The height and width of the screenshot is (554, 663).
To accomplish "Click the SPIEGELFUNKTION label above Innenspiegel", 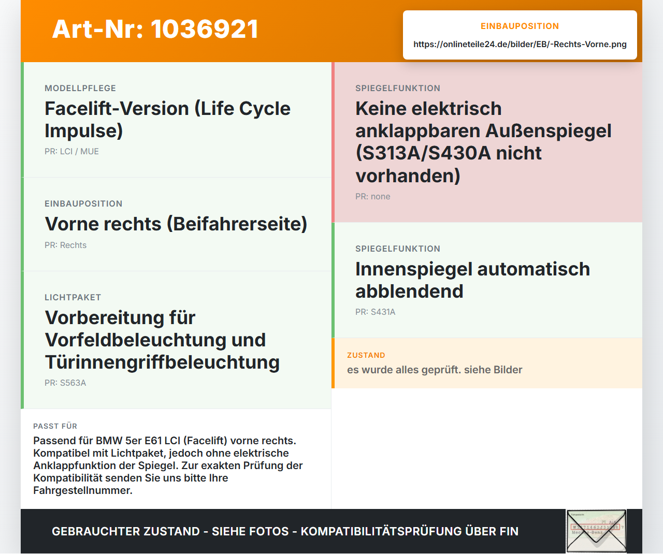I will coord(398,249).
